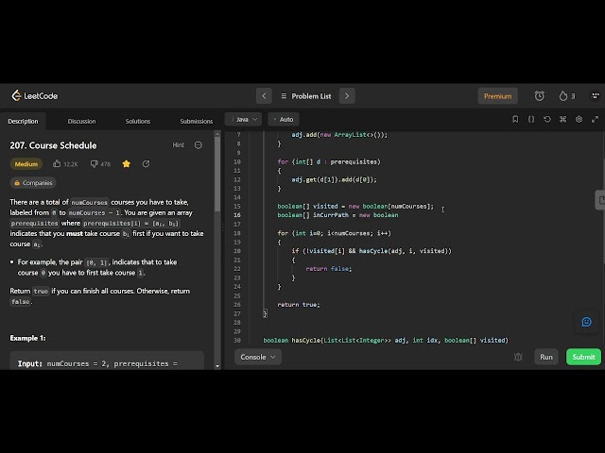Click the Submit button
605x453 pixels.
[583, 357]
